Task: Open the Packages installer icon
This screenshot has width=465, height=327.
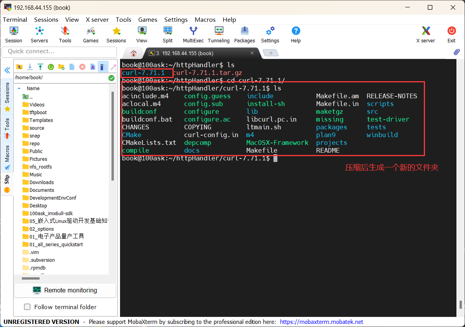Action: tap(244, 34)
